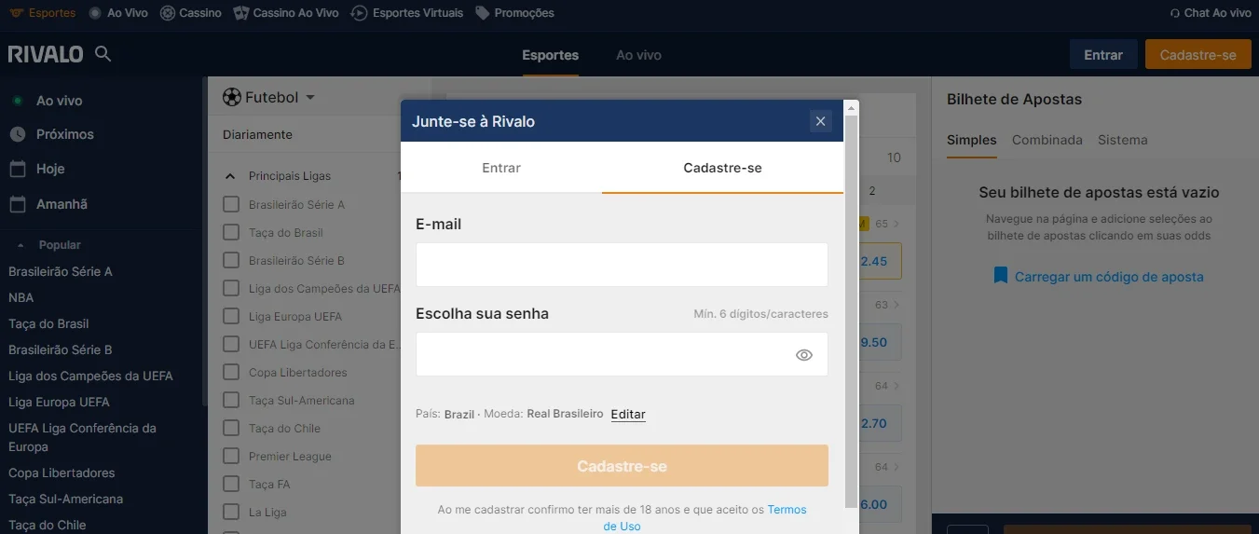The image size is (1259, 534).
Task: Select Sistema bet slip tab
Action: 1123,140
